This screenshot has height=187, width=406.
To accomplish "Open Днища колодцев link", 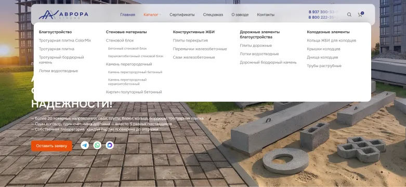I will 322,58.
